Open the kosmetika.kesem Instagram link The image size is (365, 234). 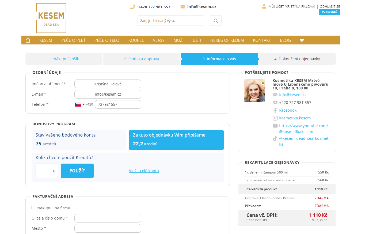point(295,118)
